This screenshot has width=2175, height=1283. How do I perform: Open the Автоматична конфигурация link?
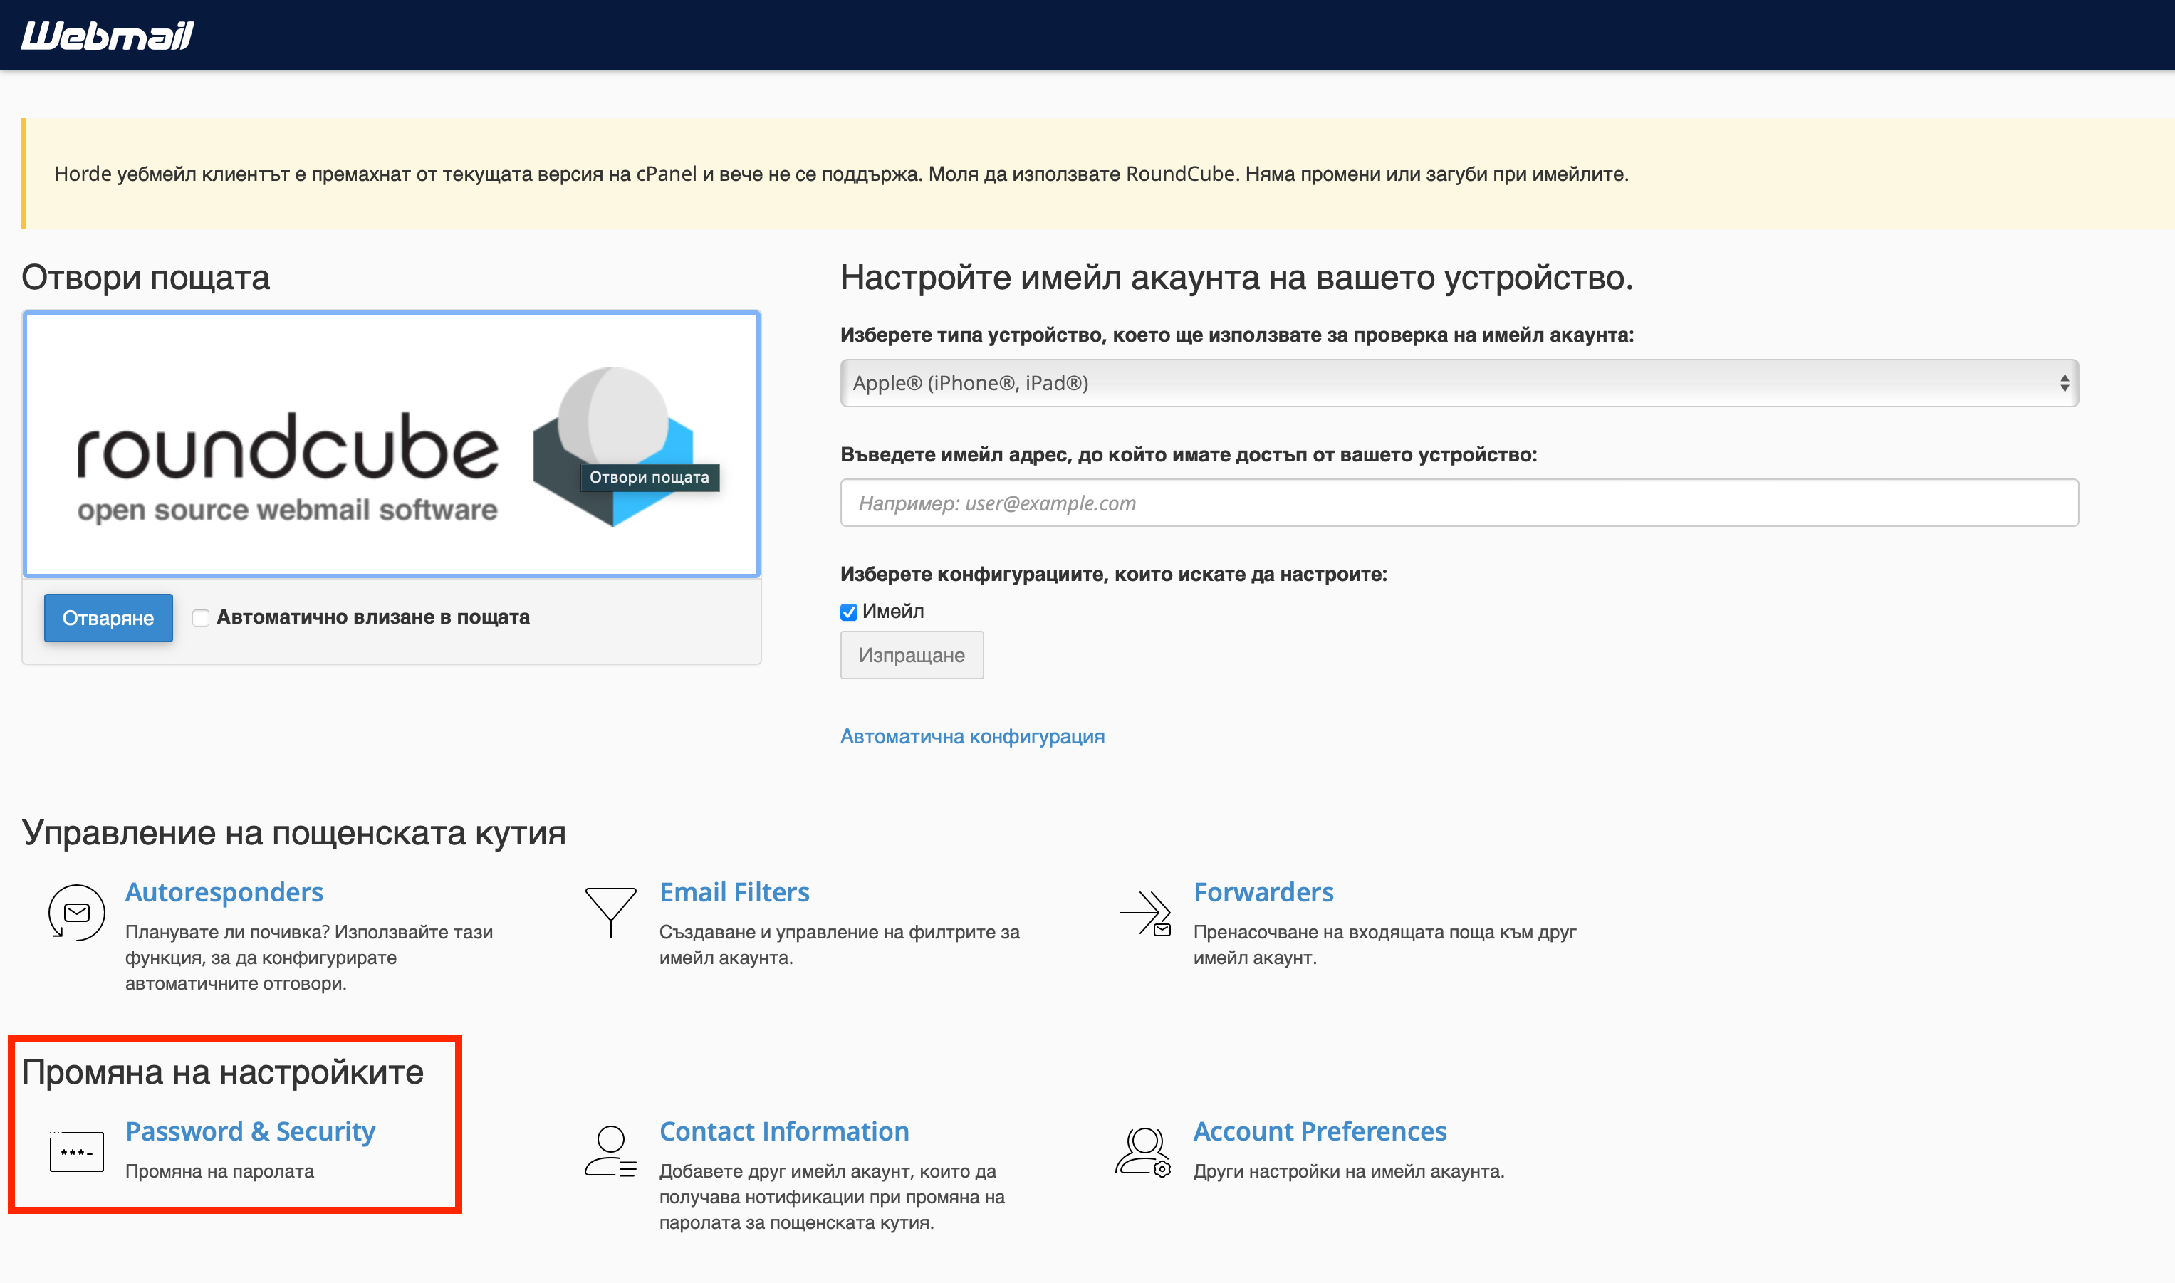point(972,737)
